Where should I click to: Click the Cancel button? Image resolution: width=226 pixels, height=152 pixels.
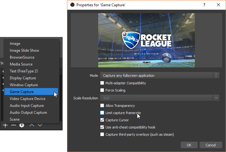pos(211,145)
